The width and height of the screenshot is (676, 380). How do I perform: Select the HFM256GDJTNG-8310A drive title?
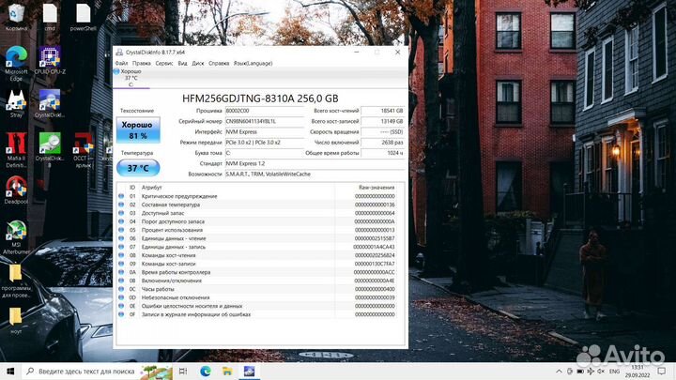pos(260,99)
